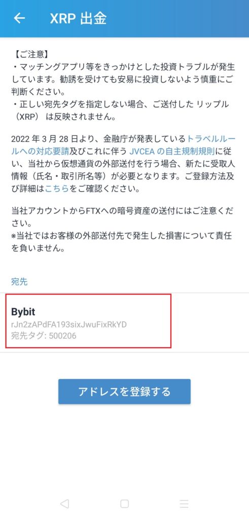This screenshot has height=519, width=249.
Task: Click the 宛先 section label
Action: pos(19,282)
